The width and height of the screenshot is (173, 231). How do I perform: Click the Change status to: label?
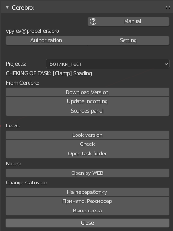pos(26,183)
